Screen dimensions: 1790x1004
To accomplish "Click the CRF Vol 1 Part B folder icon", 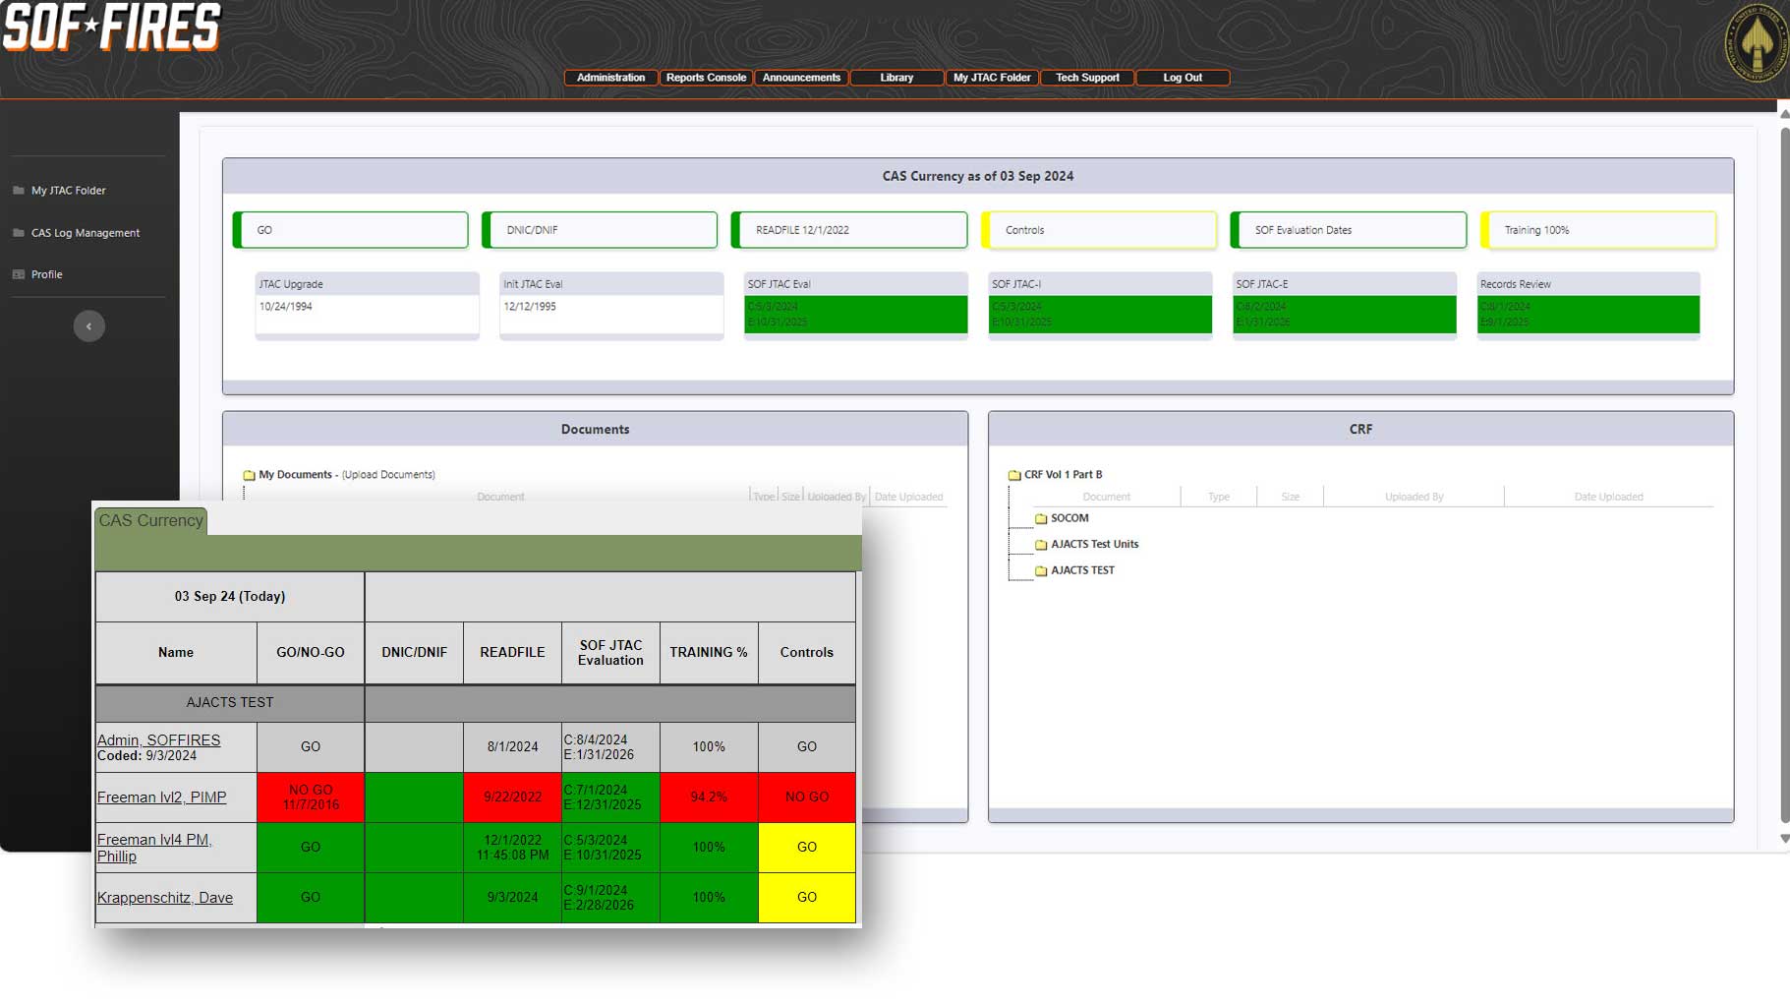I will click(x=1014, y=475).
